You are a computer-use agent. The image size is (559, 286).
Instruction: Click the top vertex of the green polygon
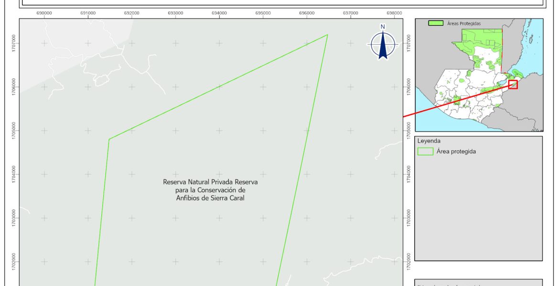327,35
